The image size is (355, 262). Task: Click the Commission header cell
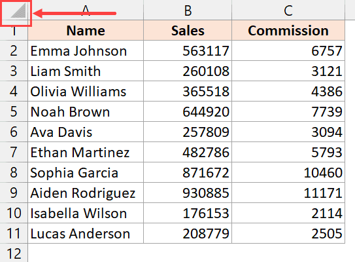click(288, 30)
